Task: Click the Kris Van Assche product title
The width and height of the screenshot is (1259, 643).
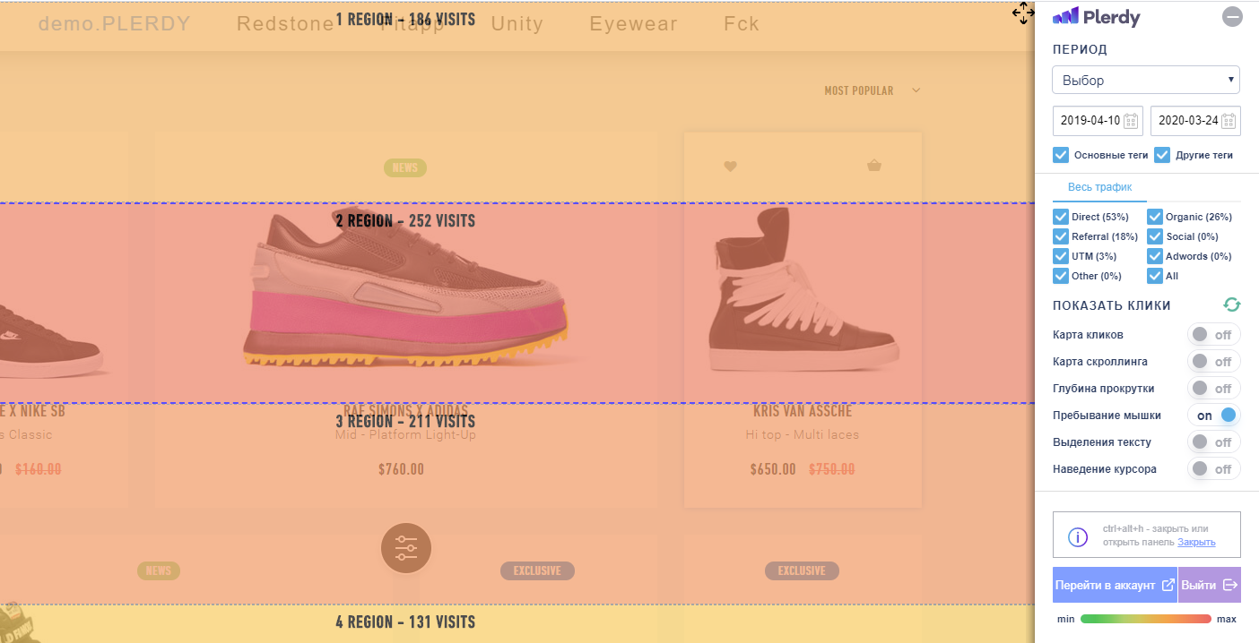Action: pos(803,412)
